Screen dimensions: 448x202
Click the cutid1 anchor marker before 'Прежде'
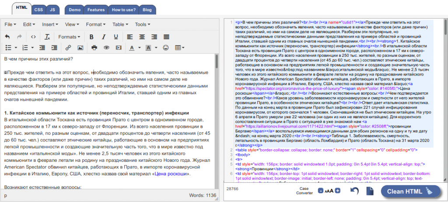coord(5,72)
